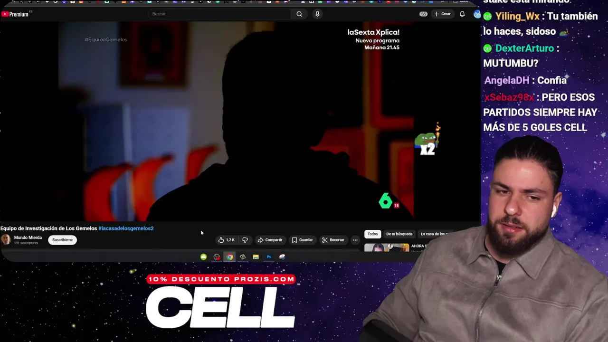Save the video with Guardar

303,240
